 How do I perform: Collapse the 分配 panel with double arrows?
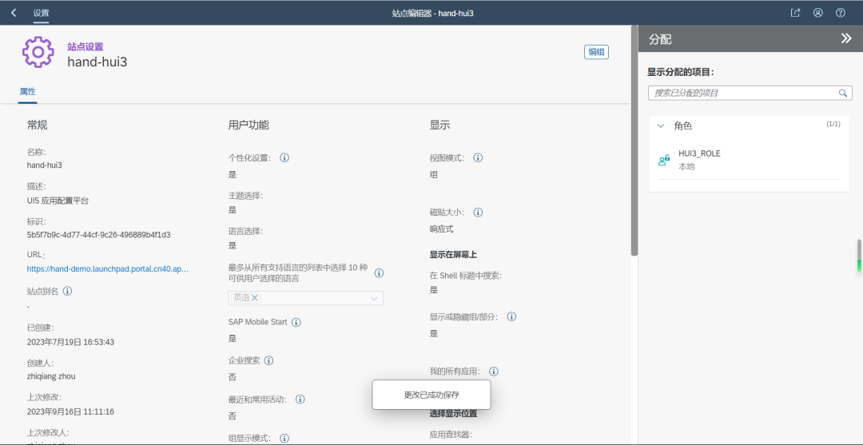pyautogui.click(x=846, y=38)
